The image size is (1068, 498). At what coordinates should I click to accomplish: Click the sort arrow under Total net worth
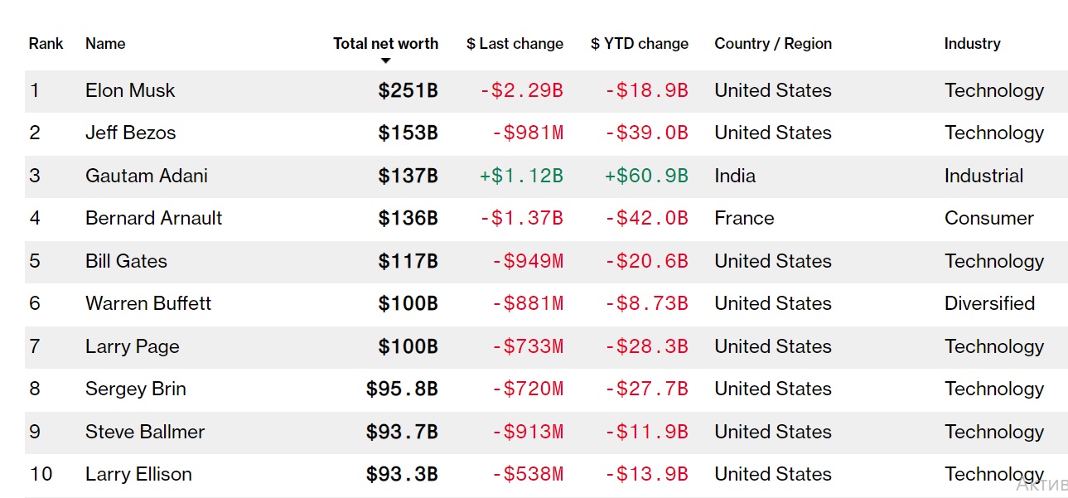click(x=385, y=61)
